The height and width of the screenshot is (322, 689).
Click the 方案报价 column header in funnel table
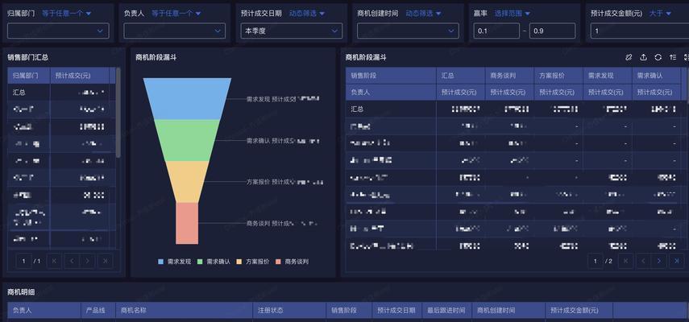click(558, 76)
